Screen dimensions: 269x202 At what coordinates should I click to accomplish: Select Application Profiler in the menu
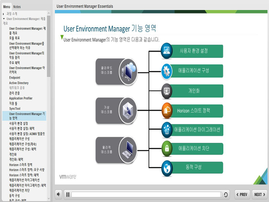(x=21, y=98)
